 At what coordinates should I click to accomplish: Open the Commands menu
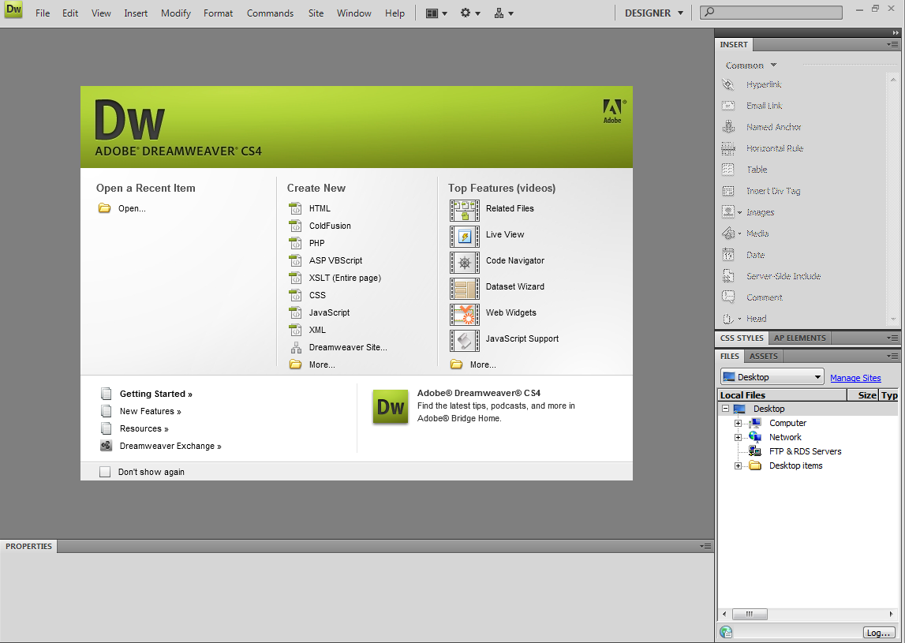pos(270,13)
